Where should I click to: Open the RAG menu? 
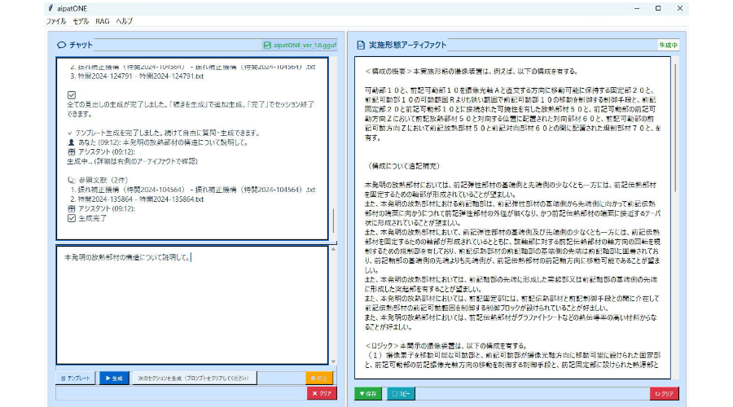[x=103, y=21]
